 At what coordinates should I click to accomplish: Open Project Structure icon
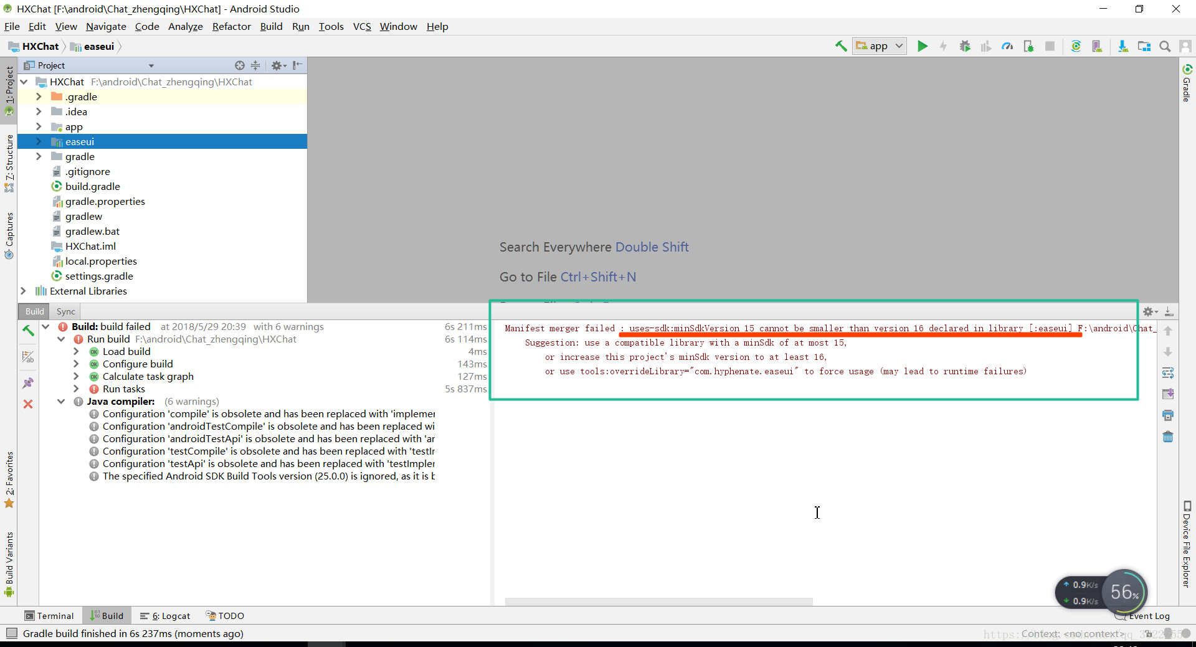point(1144,46)
